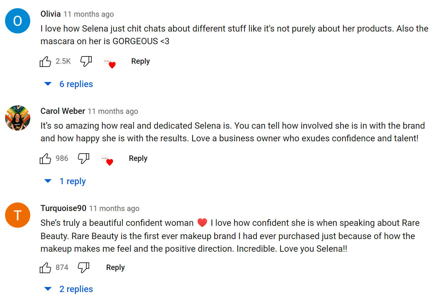
Task: Thumbs up Carol Weber's comment
Action: click(45, 159)
